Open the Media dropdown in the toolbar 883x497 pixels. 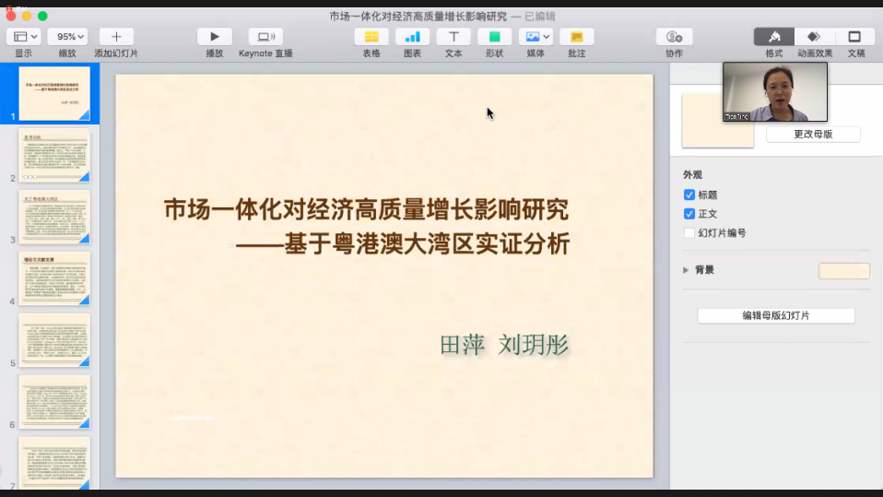[x=536, y=37]
